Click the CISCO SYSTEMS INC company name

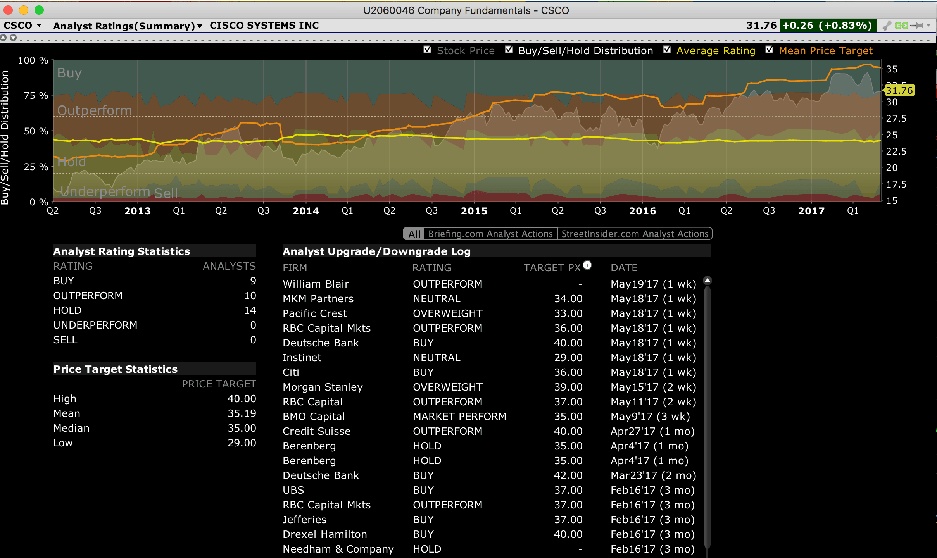[x=264, y=26]
